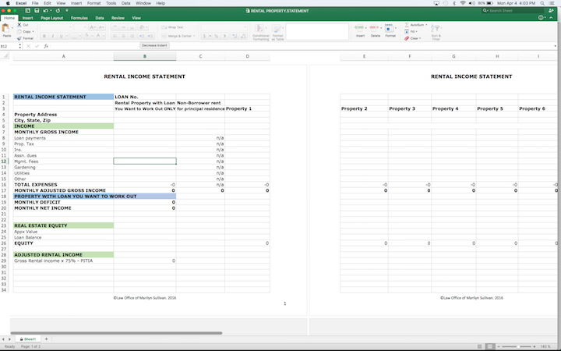Open the Formulas ribbon tab
The width and height of the screenshot is (561, 351).
(x=79, y=16)
